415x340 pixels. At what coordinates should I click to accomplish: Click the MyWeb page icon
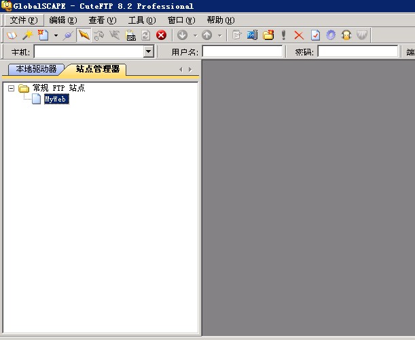[36, 99]
